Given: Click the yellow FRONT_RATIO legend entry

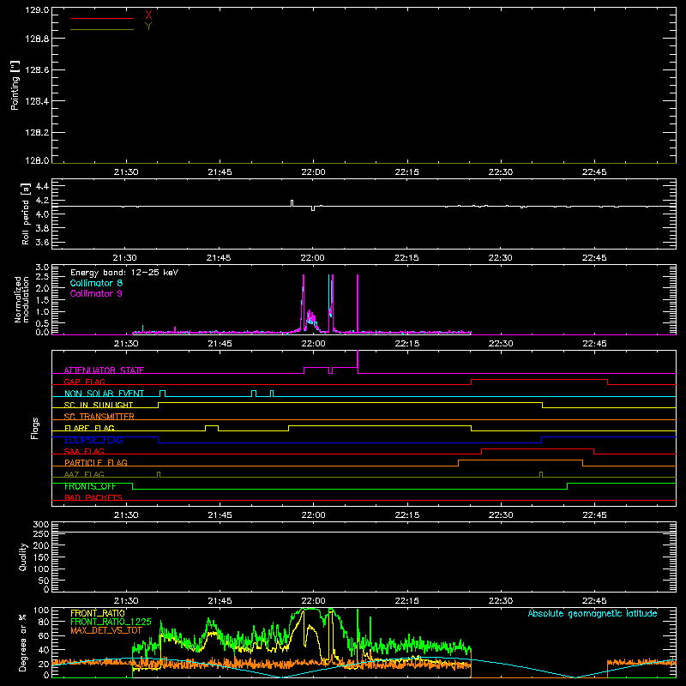Looking at the screenshot, I should tap(98, 613).
